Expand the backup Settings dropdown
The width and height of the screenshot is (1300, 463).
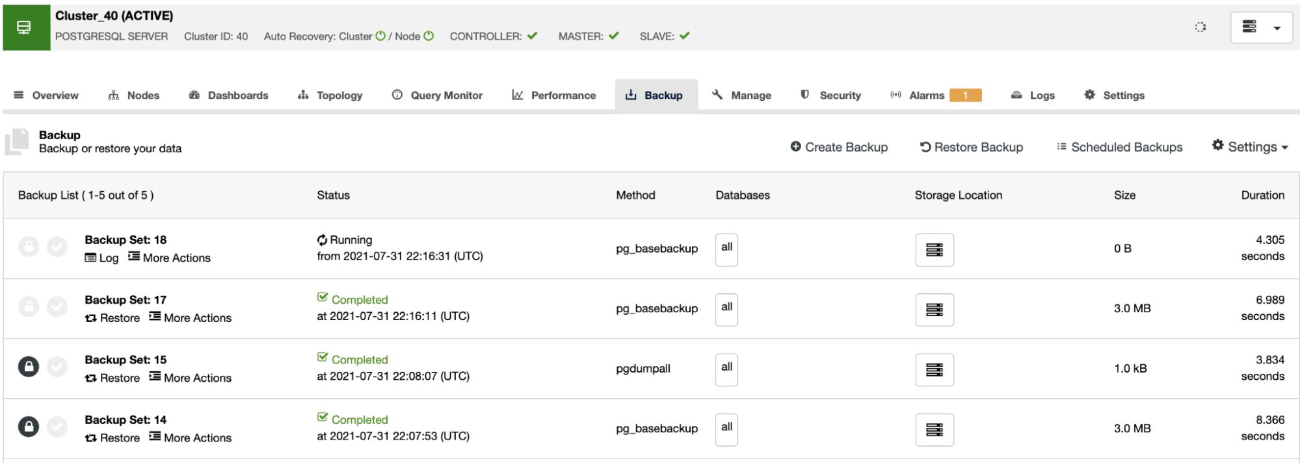1250,147
